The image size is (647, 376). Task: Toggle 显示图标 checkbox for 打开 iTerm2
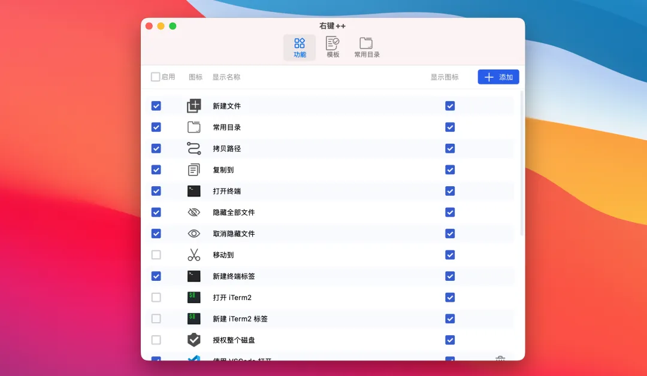[450, 297]
